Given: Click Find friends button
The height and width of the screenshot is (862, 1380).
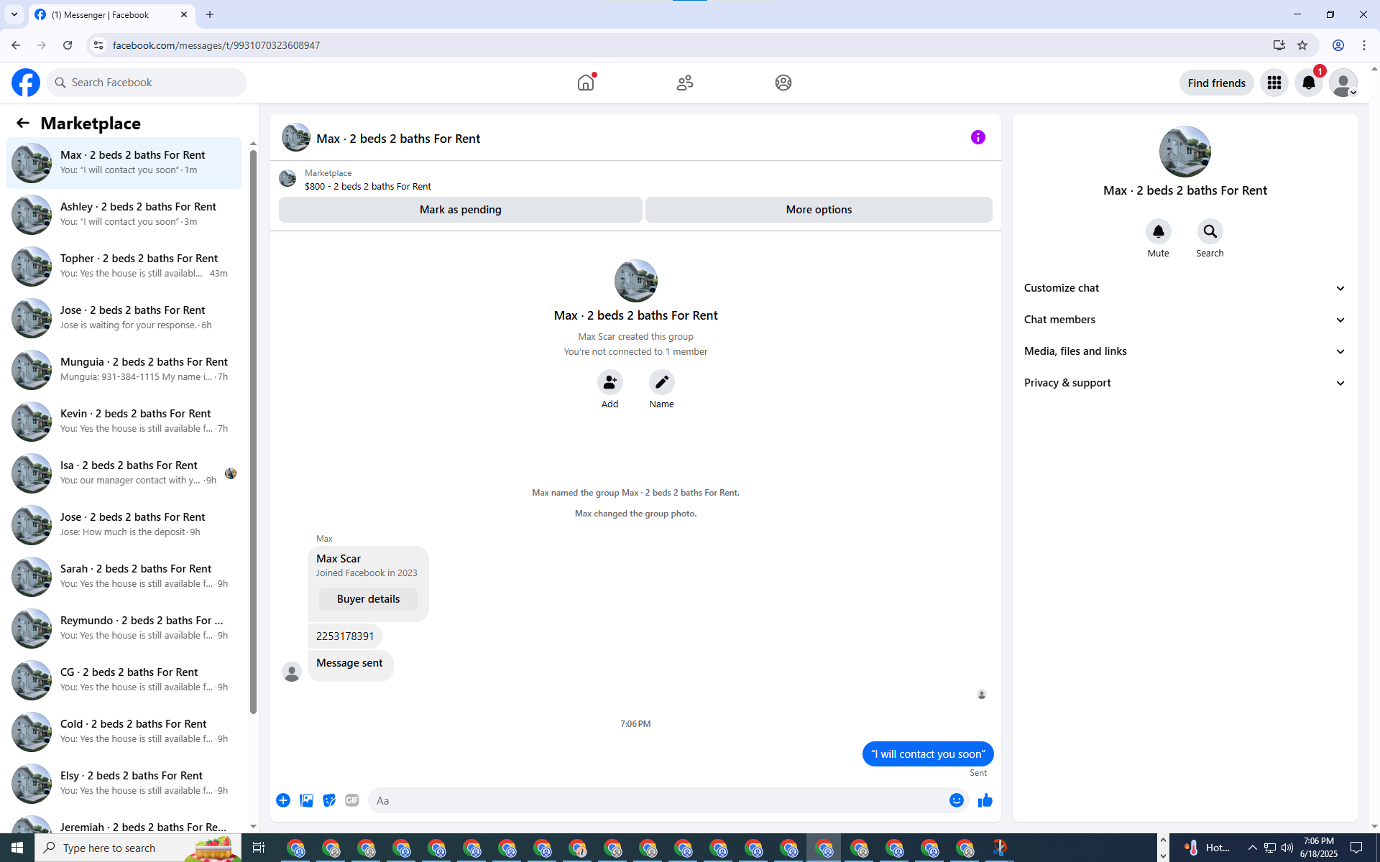Looking at the screenshot, I should (1216, 83).
